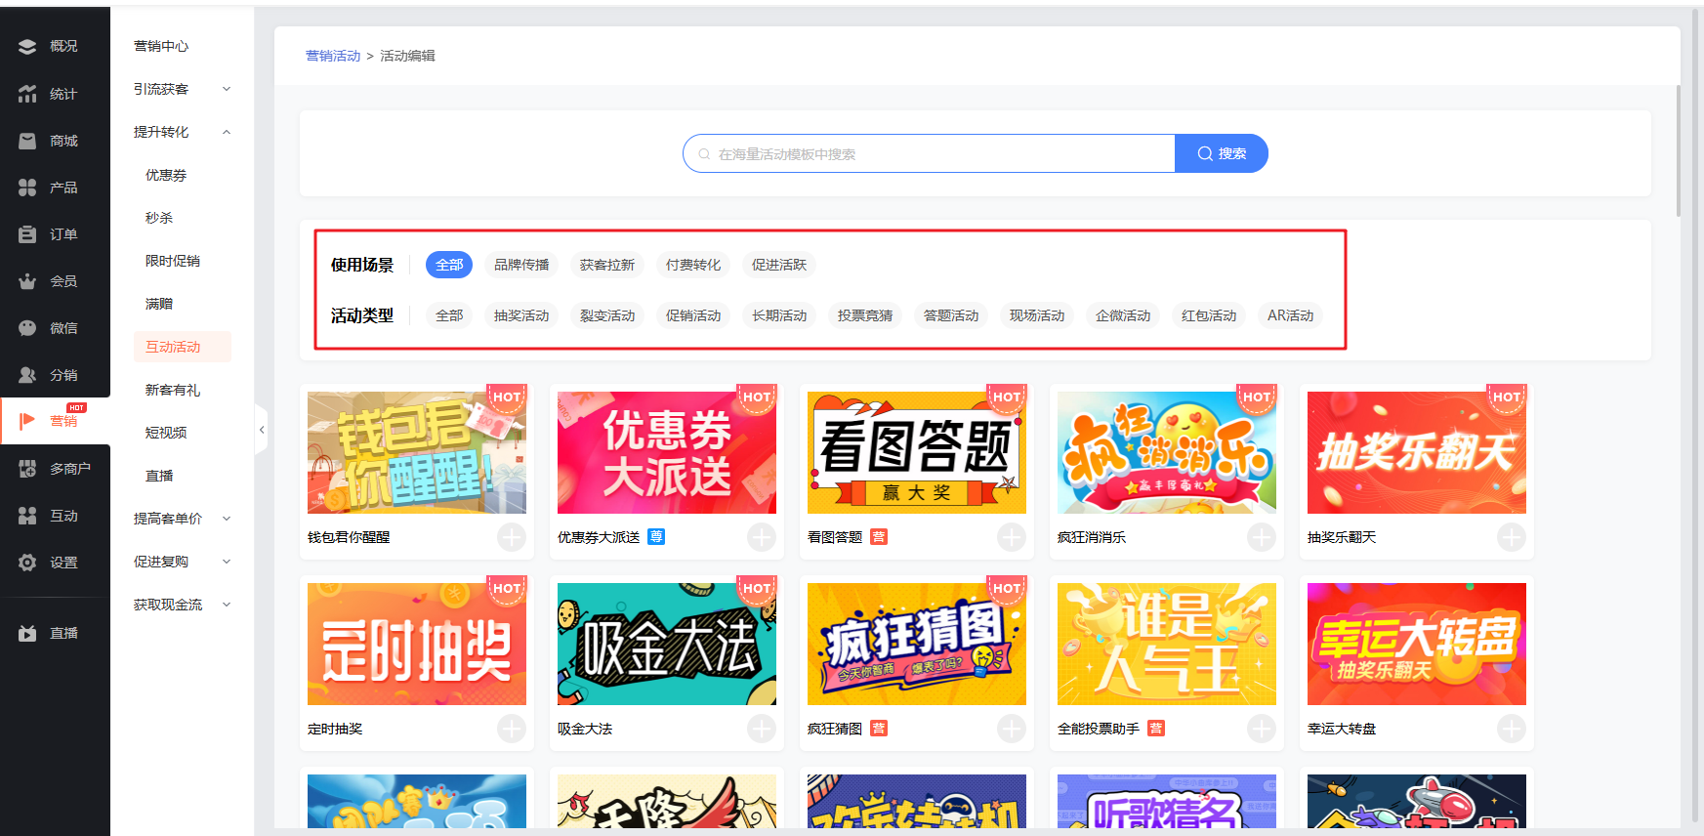Collapse the 提升转化 menu group

pos(183,132)
